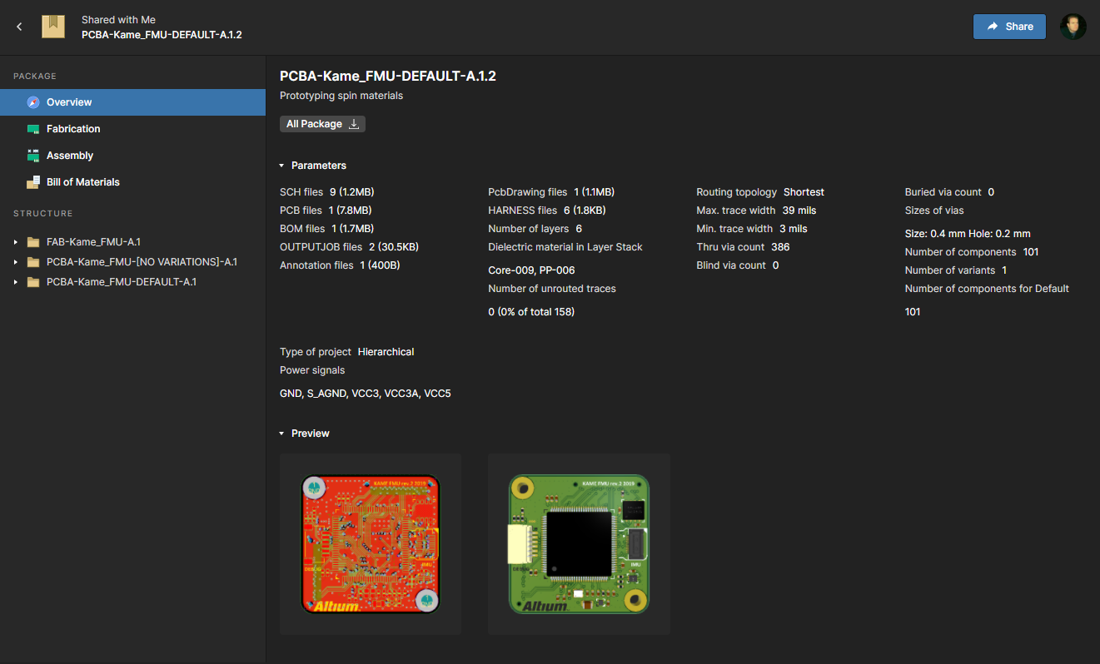The width and height of the screenshot is (1100, 664).
Task: Click the FAB-Kame_FMU-A.1 folder icon
Action: point(33,242)
